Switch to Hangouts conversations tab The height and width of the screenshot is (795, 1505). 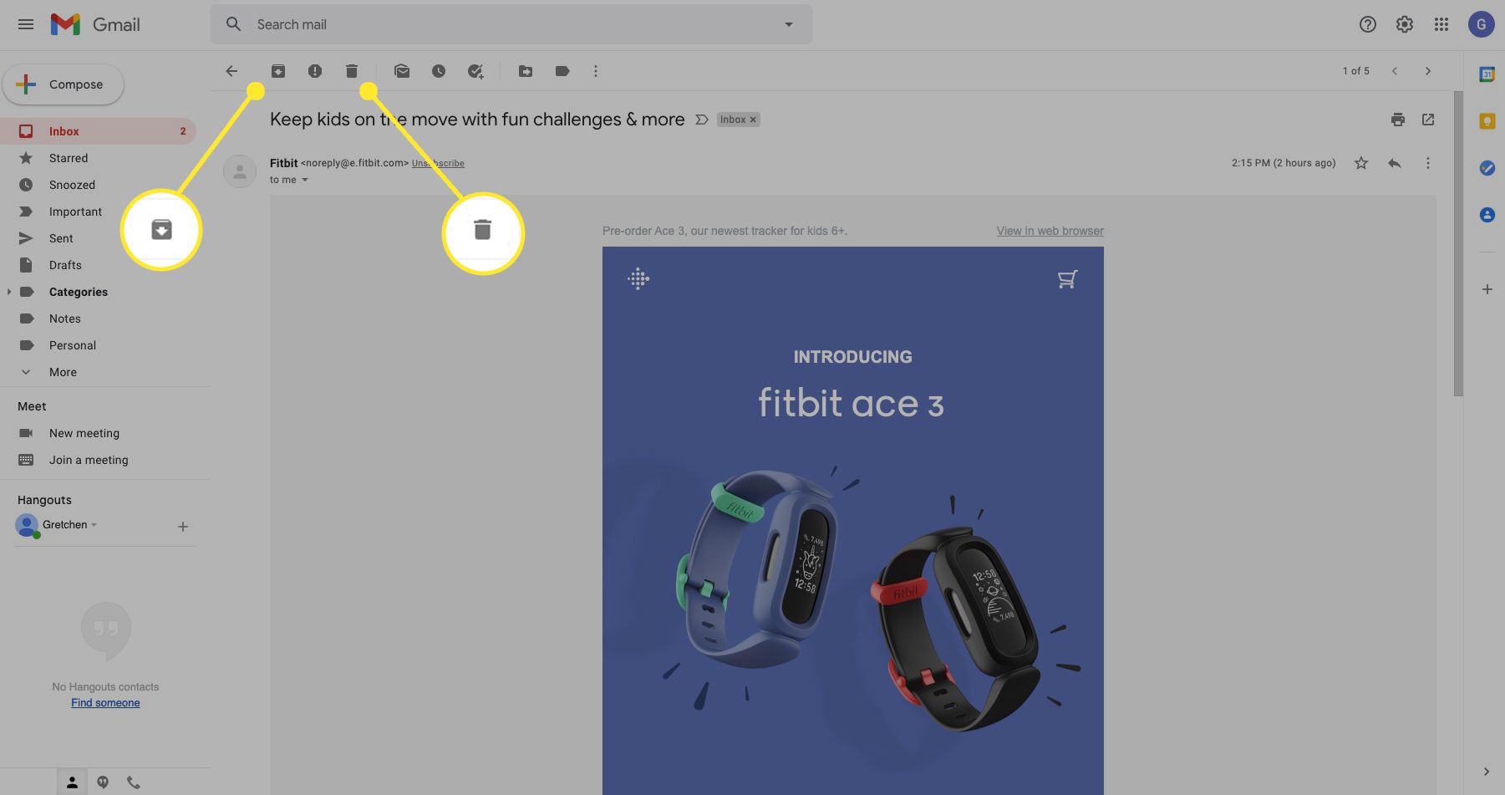[103, 782]
